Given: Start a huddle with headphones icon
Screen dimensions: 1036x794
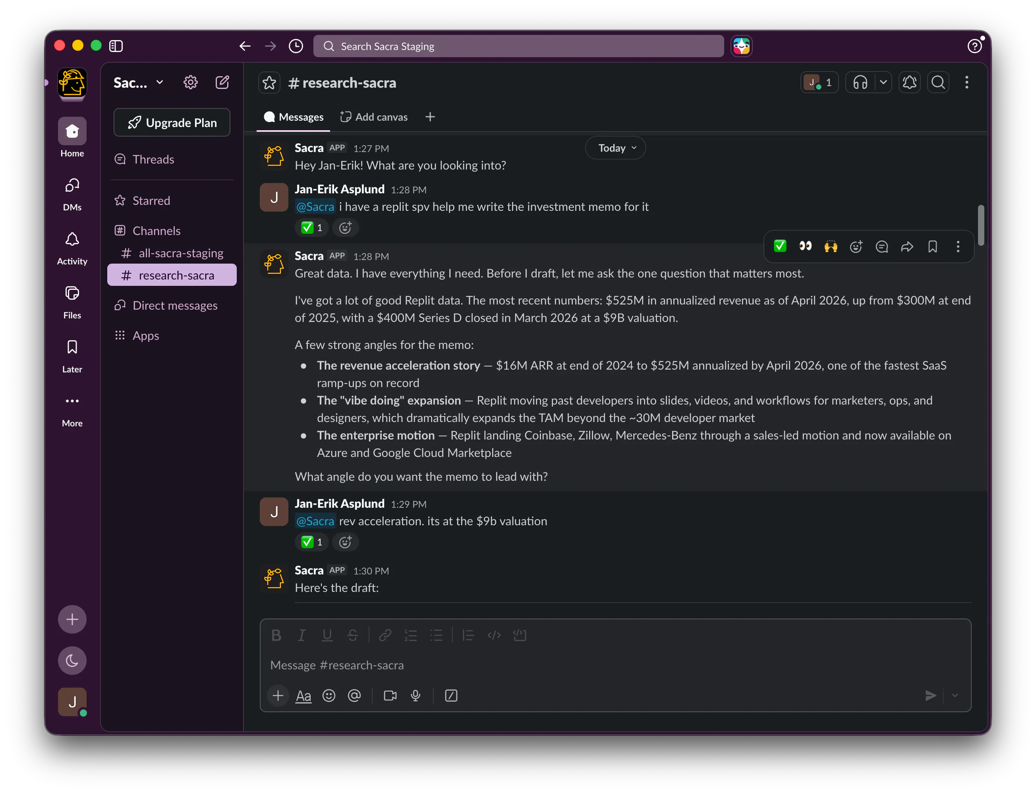Looking at the screenshot, I should coord(860,83).
